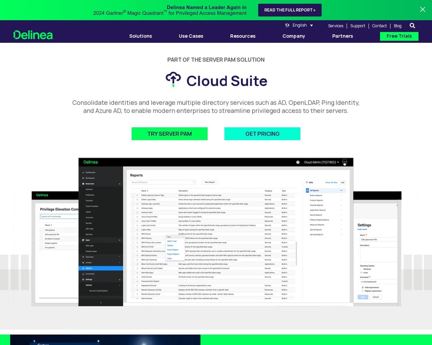Click the Discovery icon in product sidebar
The width and height of the screenshot is (432, 345).
[x=83, y=257]
